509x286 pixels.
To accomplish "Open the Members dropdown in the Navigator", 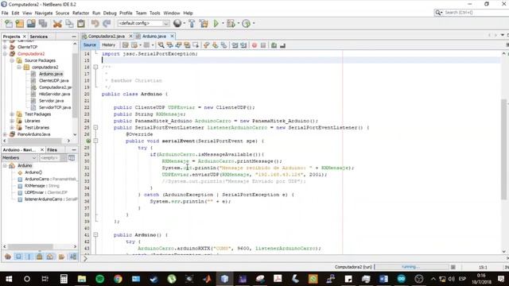I will pos(20,157).
